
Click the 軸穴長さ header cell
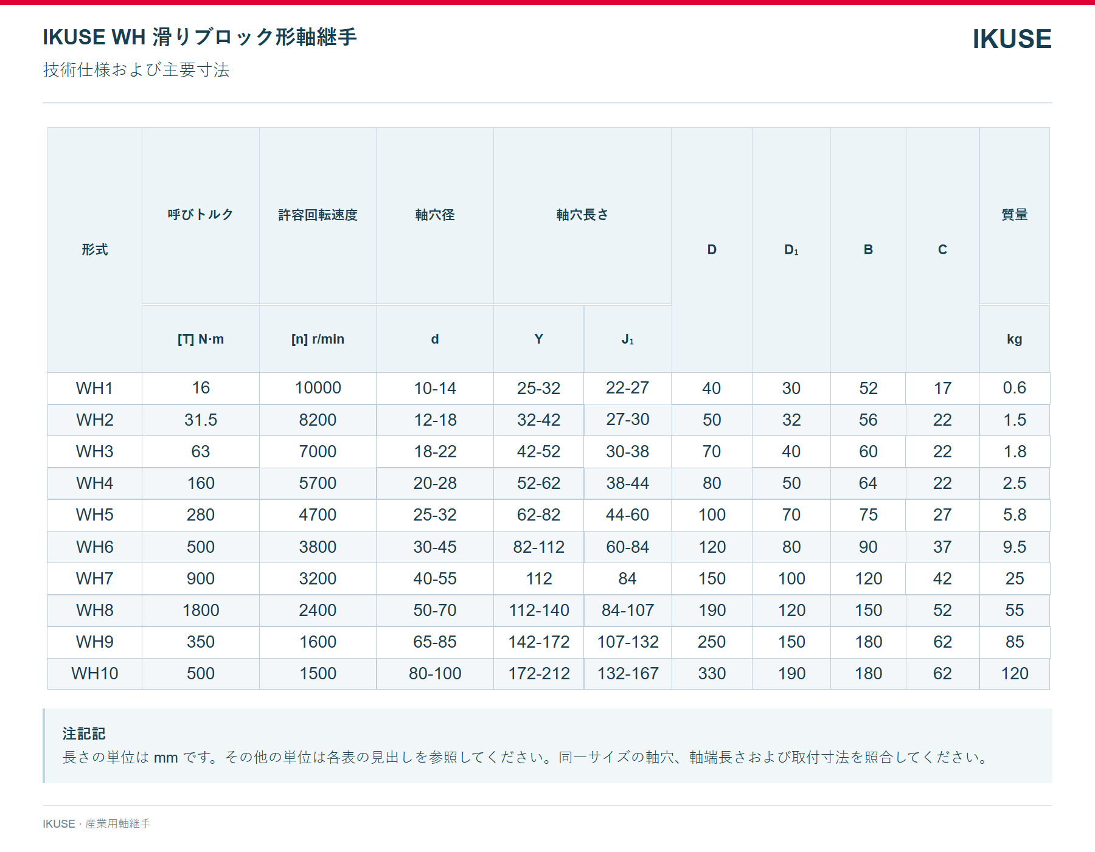point(582,215)
